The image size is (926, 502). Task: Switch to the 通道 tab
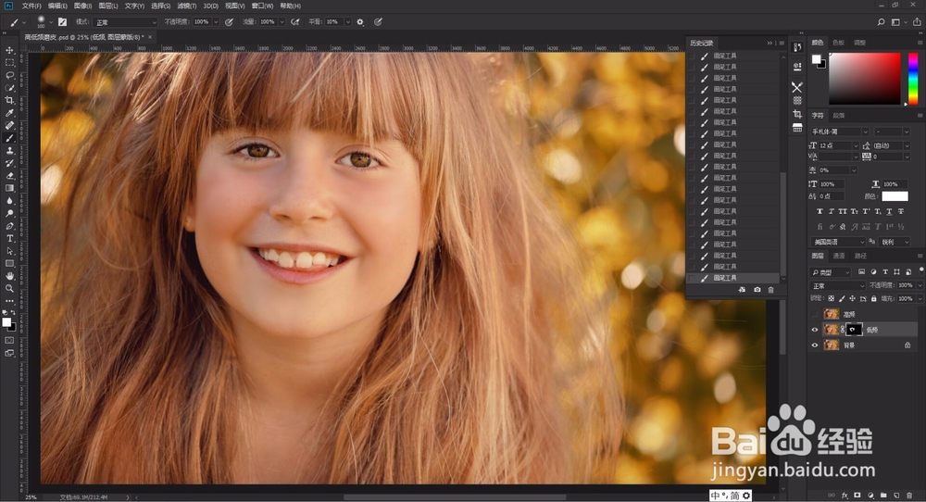pos(839,256)
